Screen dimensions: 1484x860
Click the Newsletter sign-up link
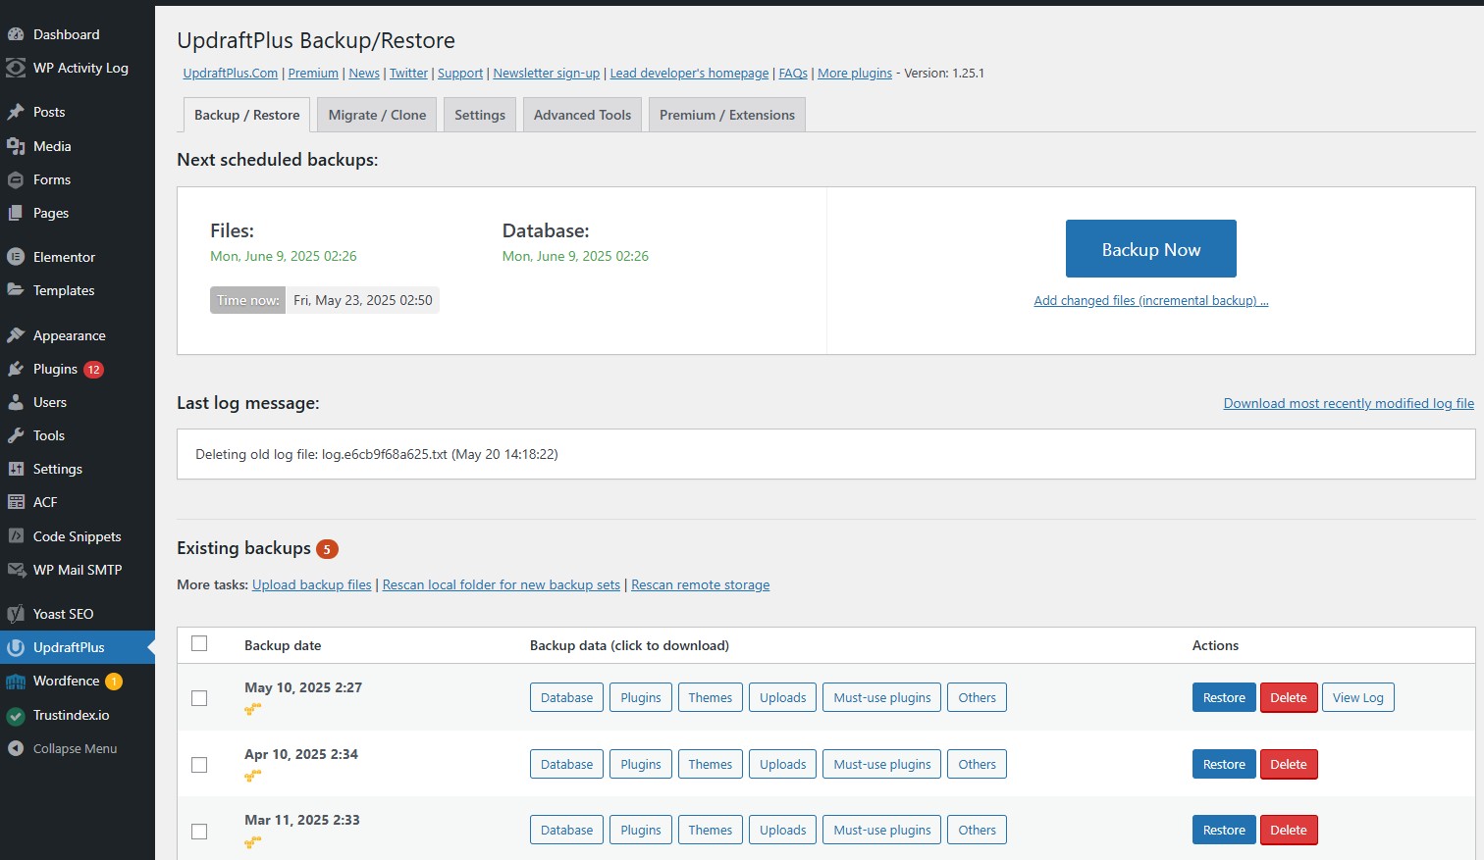point(547,74)
